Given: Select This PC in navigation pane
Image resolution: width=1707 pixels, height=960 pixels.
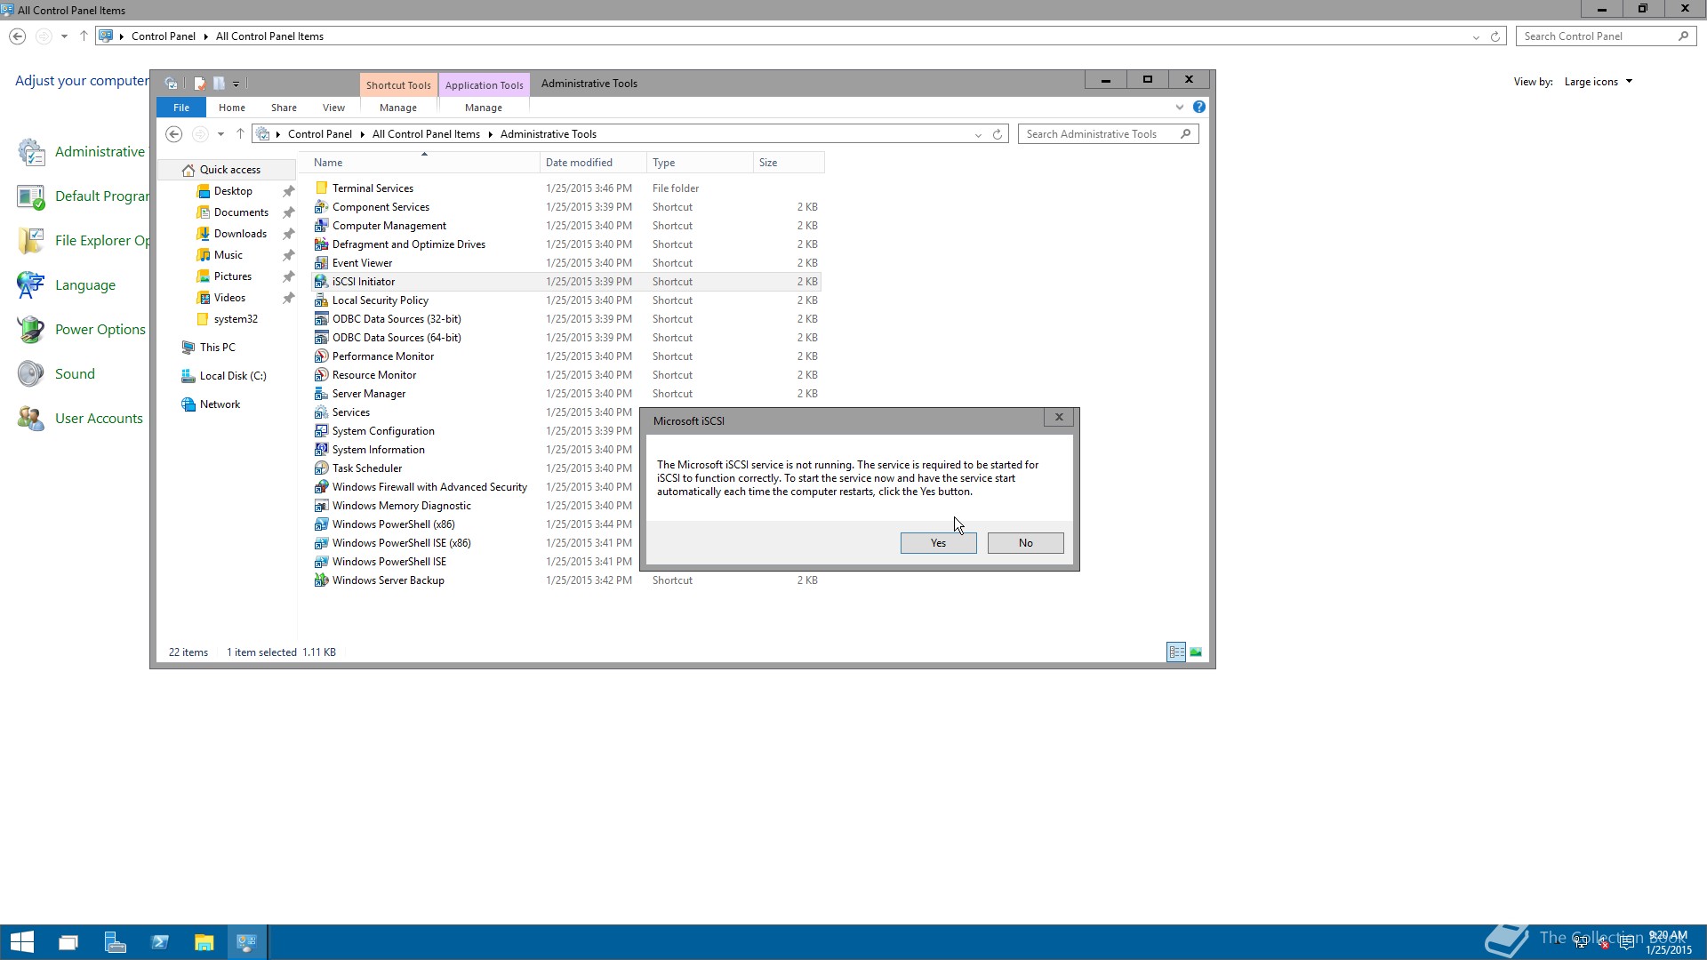Looking at the screenshot, I should pyautogui.click(x=217, y=348).
